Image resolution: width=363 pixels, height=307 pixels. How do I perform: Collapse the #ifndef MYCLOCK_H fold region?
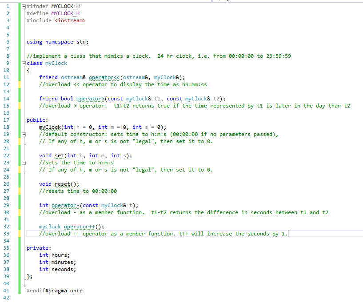pos(24,6)
